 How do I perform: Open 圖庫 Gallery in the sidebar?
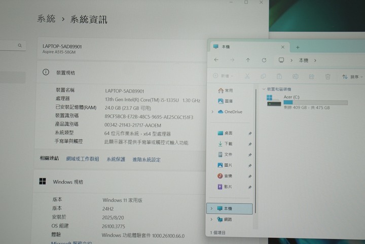[225, 101]
